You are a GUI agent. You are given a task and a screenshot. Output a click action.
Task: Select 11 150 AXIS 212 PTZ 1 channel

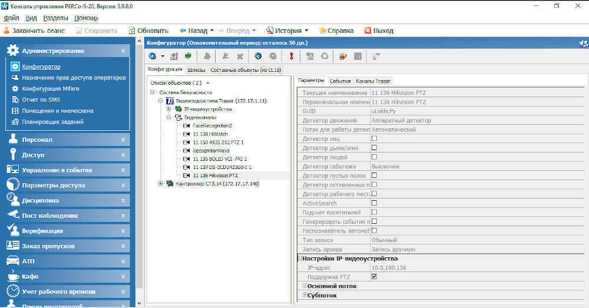pyautogui.click(x=218, y=142)
